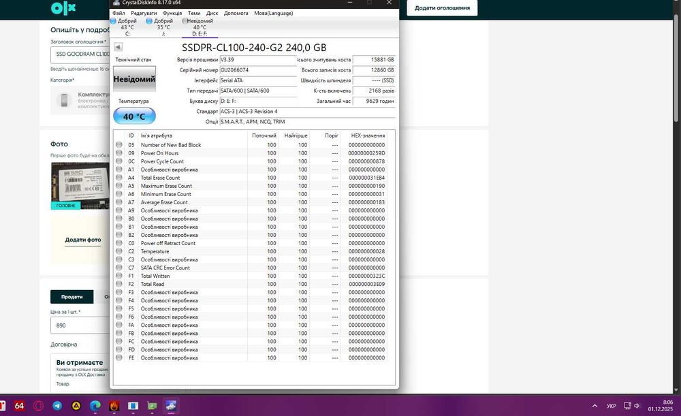Screen dimensions: 681x416
Task: Expand the system tray hidden icons chevron
Action: pyautogui.click(x=595, y=406)
